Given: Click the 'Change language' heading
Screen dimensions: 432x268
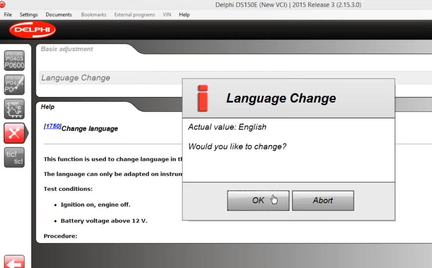Looking at the screenshot, I should 90,129.
